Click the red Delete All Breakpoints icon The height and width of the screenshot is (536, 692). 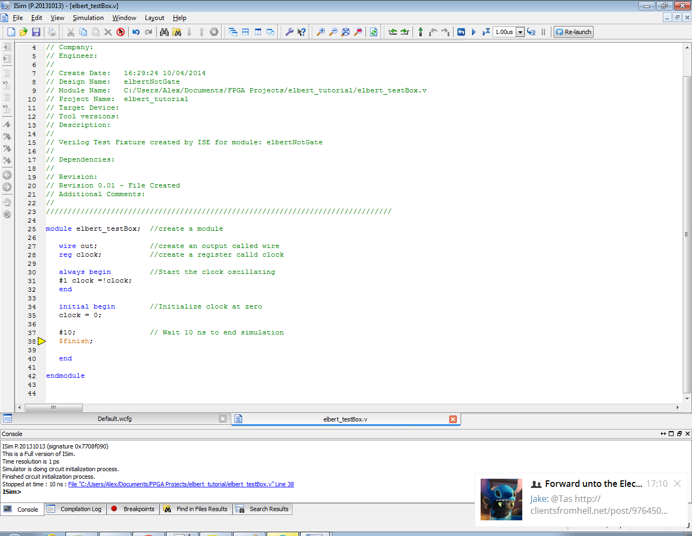tap(121, 32)
